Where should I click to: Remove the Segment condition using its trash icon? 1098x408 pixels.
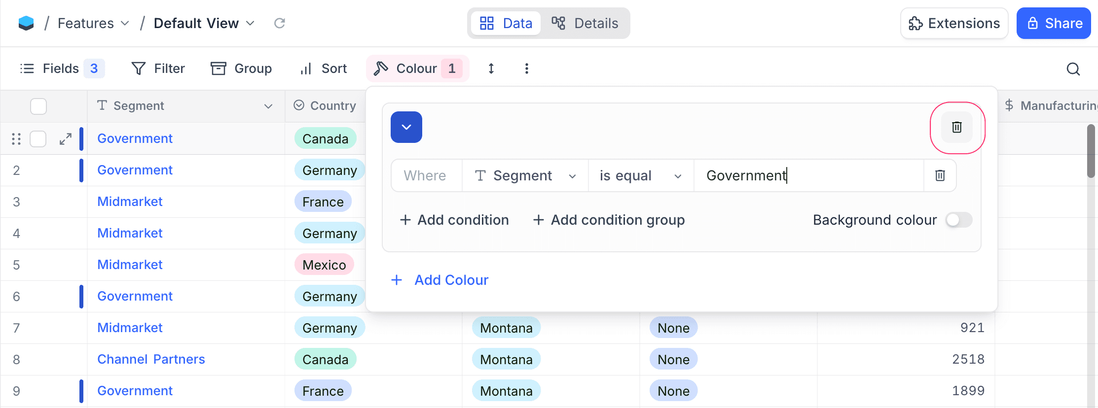940,175
